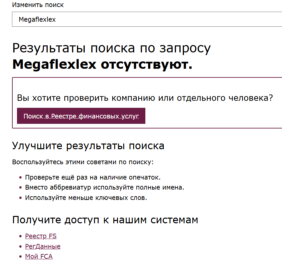The height and width of the screenshot is (261, 282).
Task: Click the bullet item РегДанные
Action: [x=43, y=246]
